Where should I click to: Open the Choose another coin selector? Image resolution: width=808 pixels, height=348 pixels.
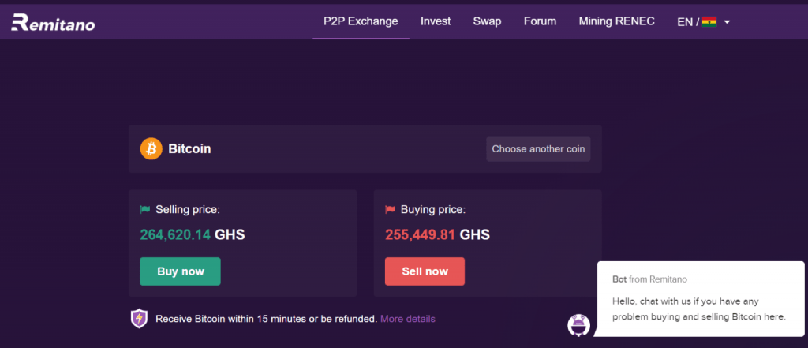pyautogui.click(x=538, y=148)
